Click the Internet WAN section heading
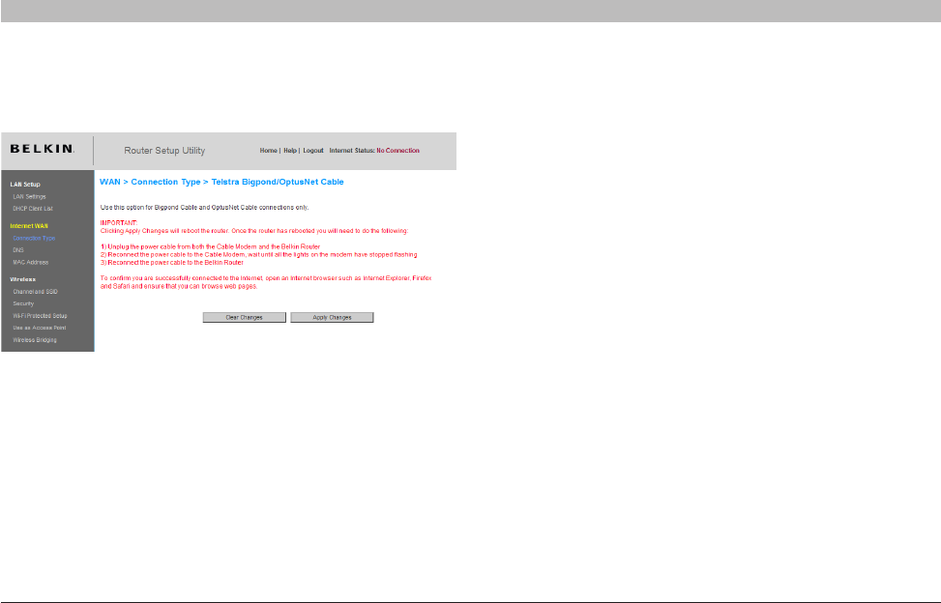 pyautogui.click(x=29, y=226)
